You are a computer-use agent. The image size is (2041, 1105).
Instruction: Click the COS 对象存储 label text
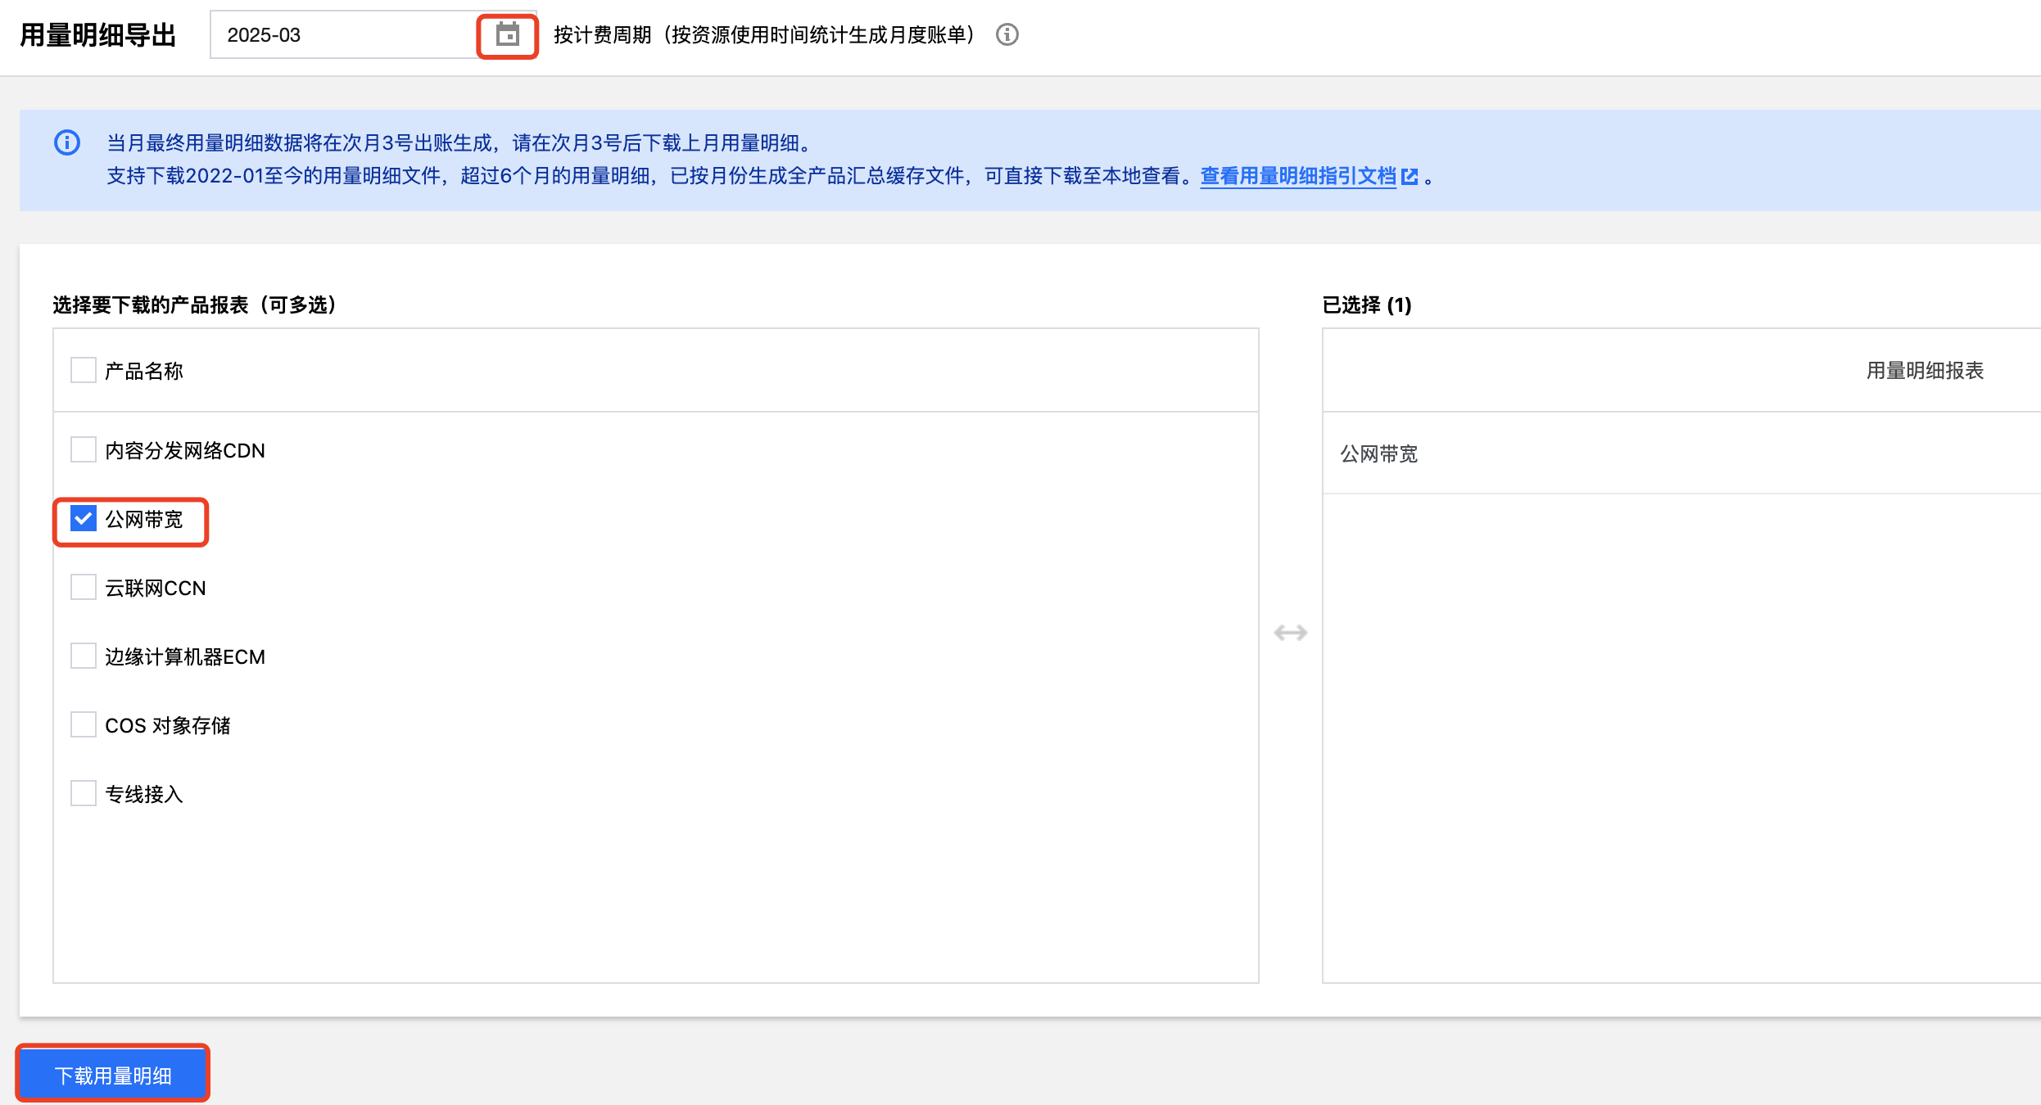pyautogui.click(x=168, y=726)
